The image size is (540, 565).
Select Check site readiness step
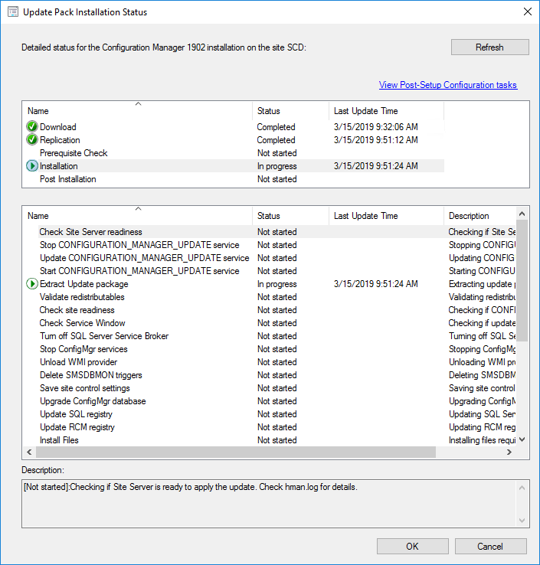pos(270,310)
